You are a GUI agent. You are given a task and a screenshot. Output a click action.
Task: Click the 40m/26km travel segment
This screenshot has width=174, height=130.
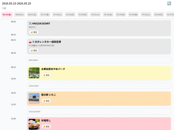point(99,60)
